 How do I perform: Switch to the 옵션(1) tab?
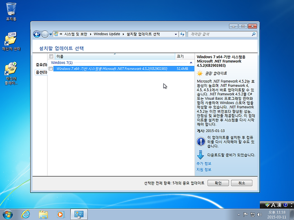[41, 72]
